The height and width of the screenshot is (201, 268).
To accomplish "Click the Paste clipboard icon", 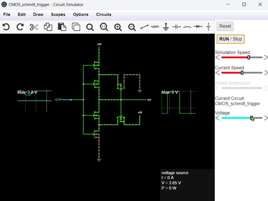I will [x=62, y=27].
